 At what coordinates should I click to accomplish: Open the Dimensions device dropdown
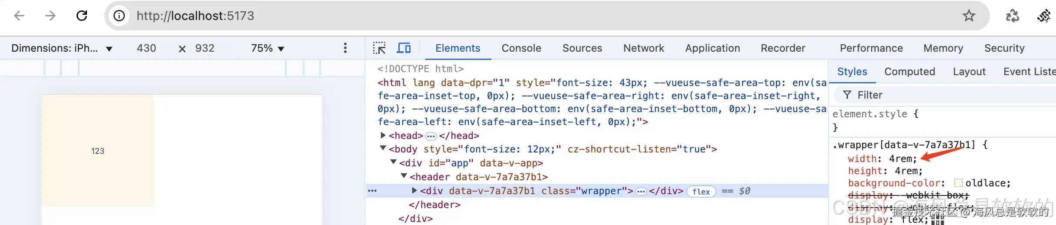point(62,48)
